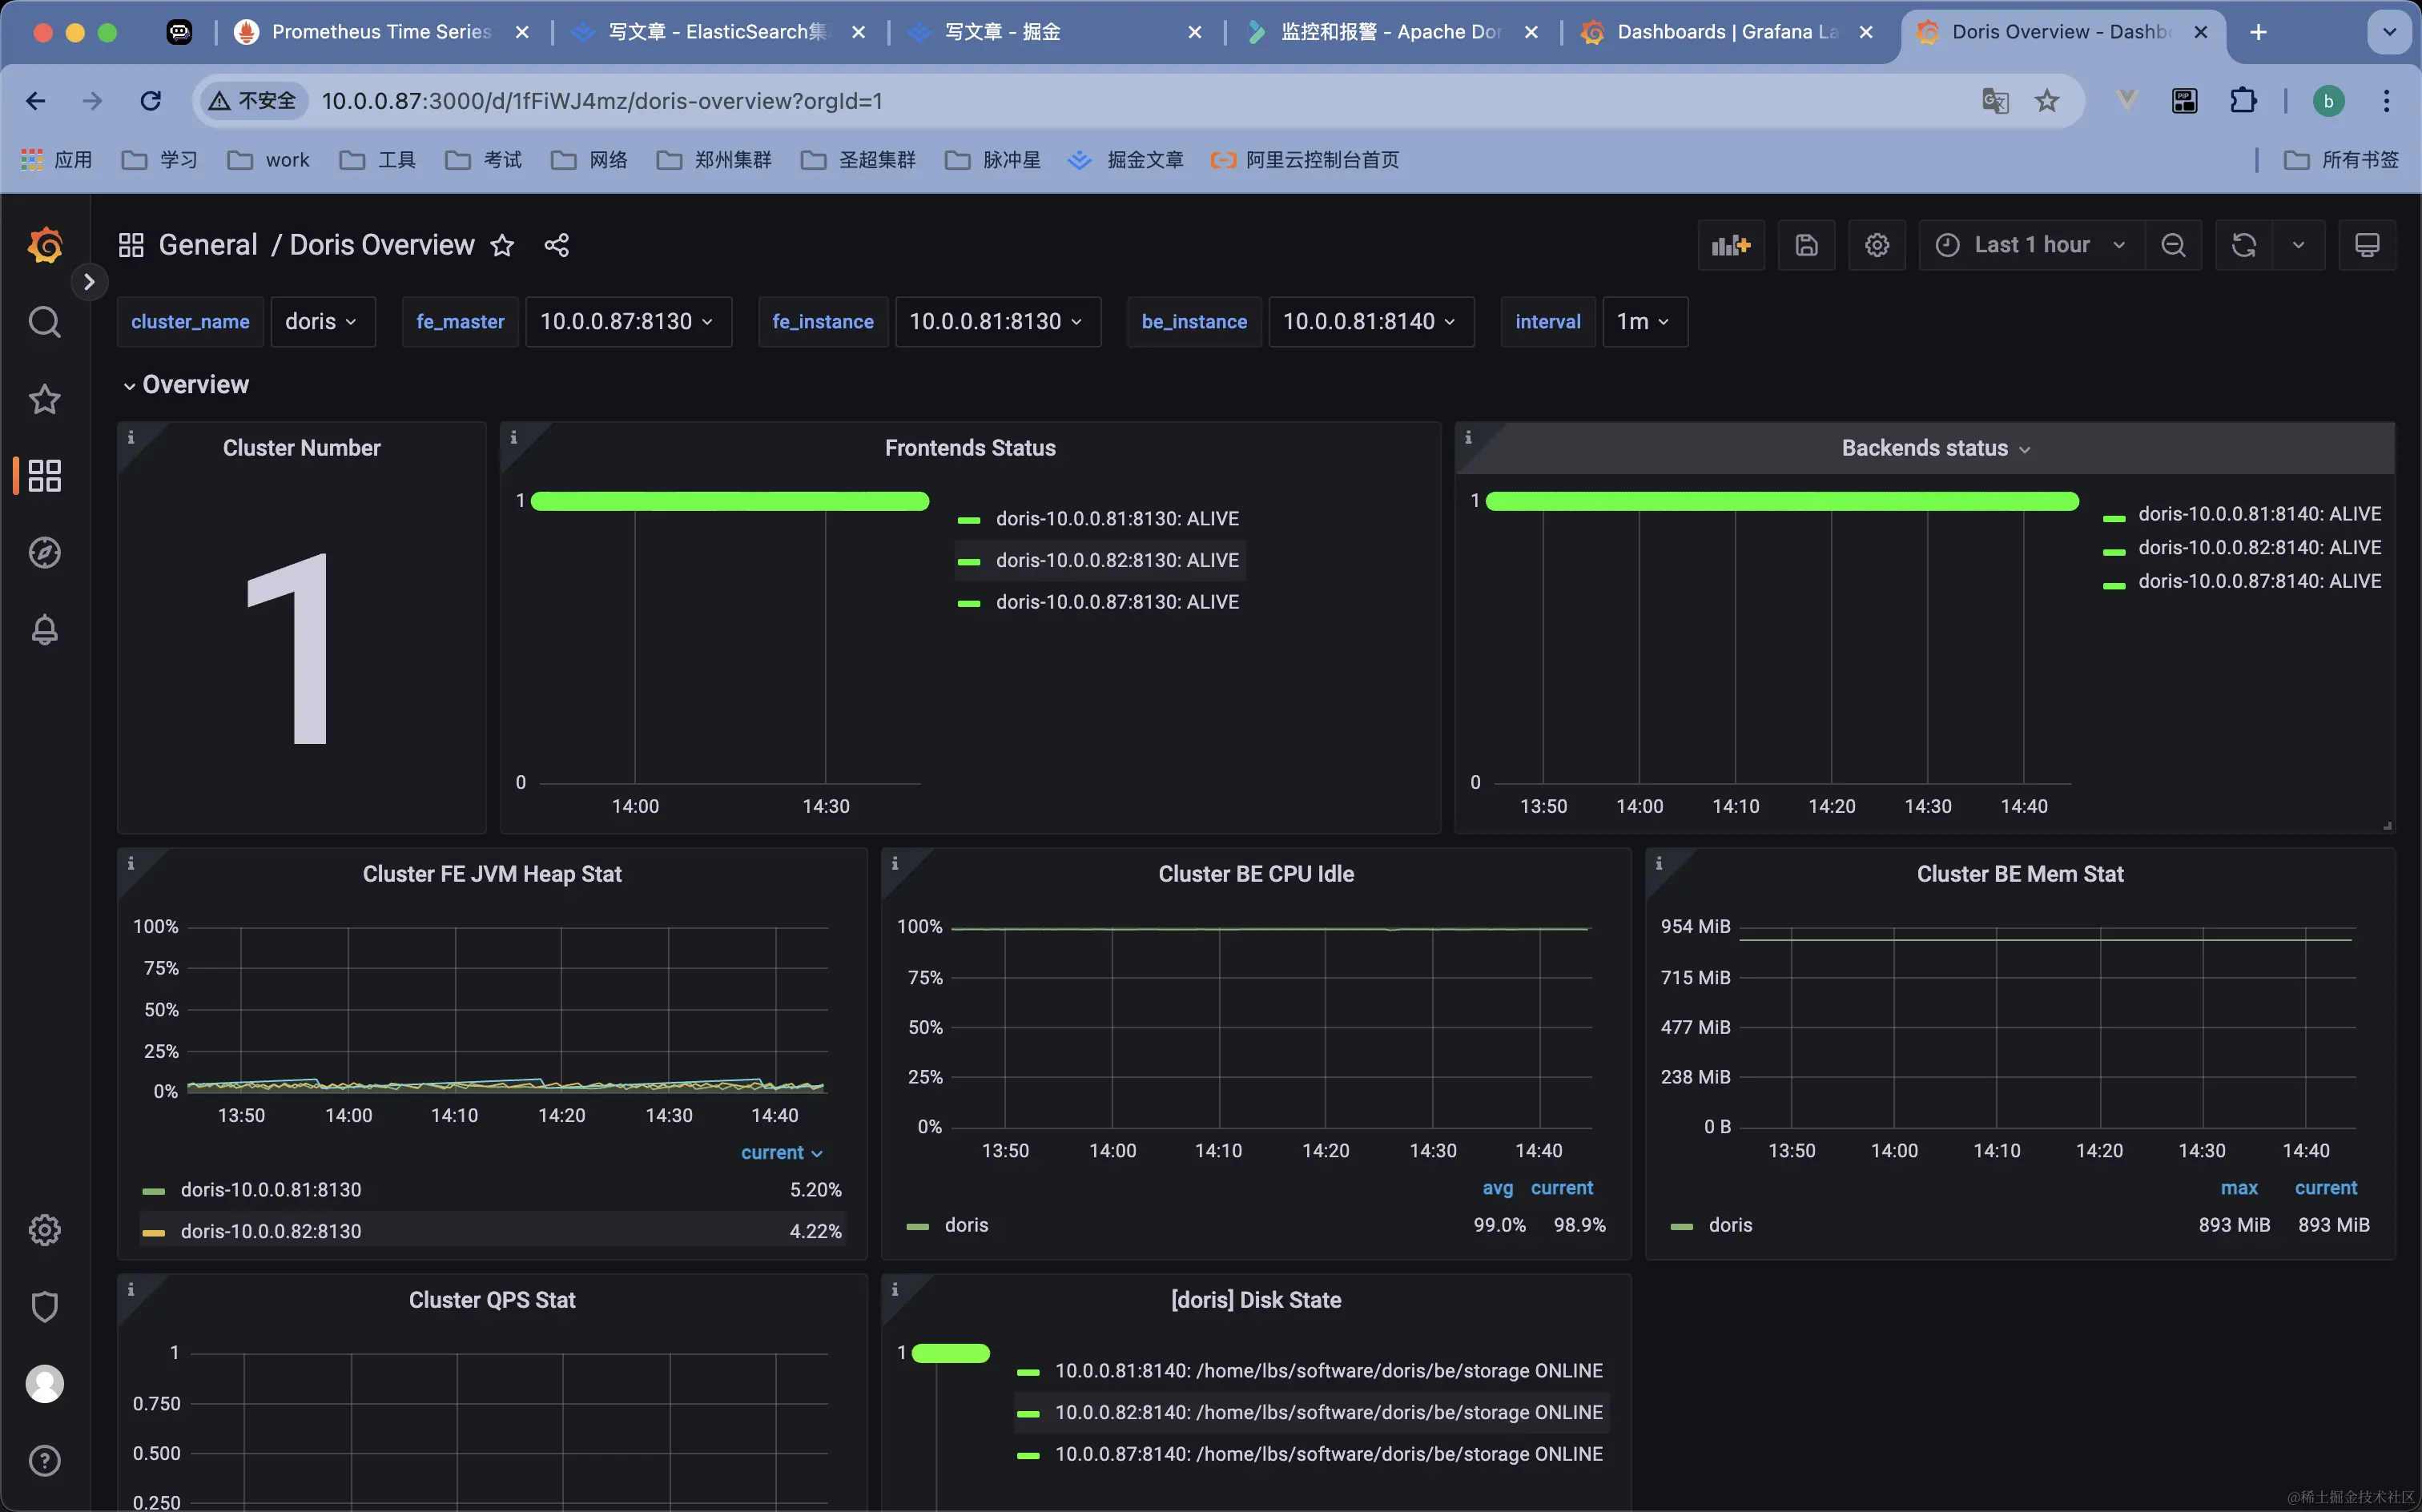Open cluster_name dropdown showing doris
Viewport: 2422px width, 1512px height.
point(323,322)
